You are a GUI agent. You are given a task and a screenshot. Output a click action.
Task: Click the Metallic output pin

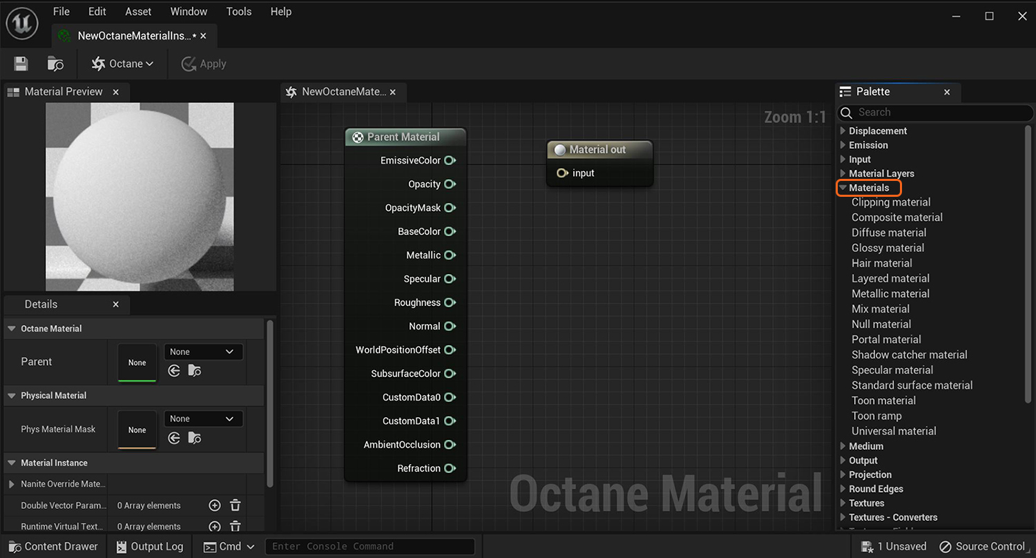coord(450,255)
